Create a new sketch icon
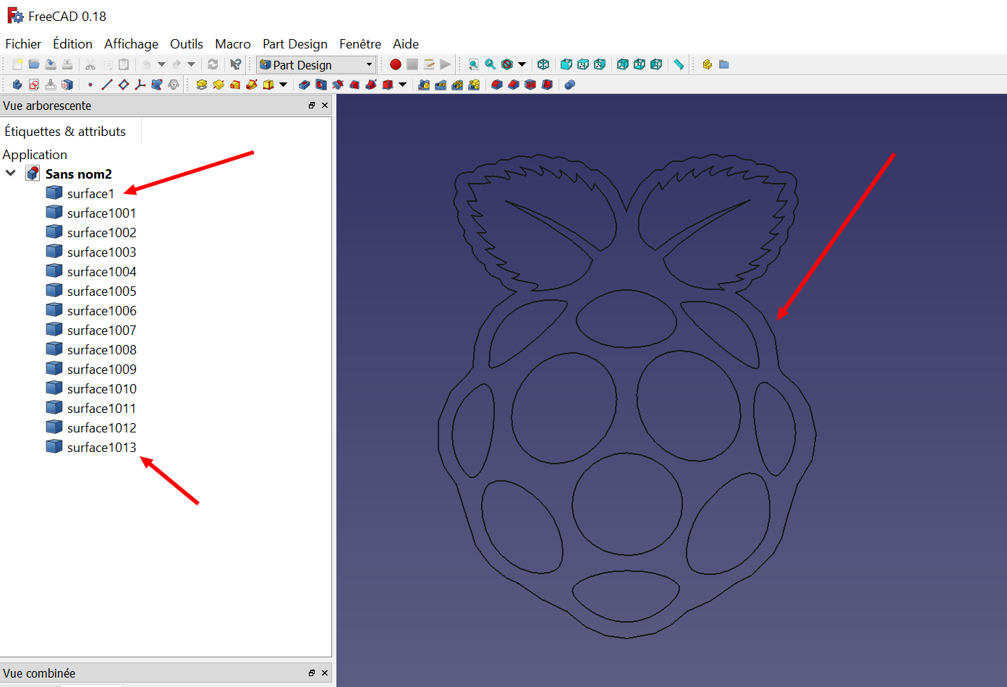This screenshot has width=1007, height=687. [x=34, y=85]
